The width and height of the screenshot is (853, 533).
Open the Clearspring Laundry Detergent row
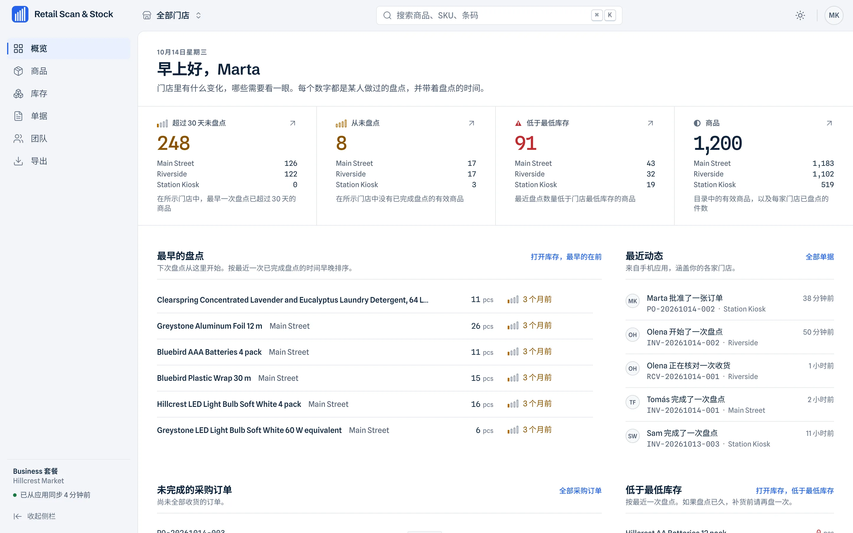375,300
